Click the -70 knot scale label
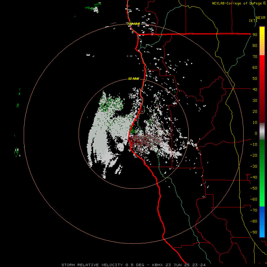The width and height of the screenshot is (267, 267). click(254, 210)
